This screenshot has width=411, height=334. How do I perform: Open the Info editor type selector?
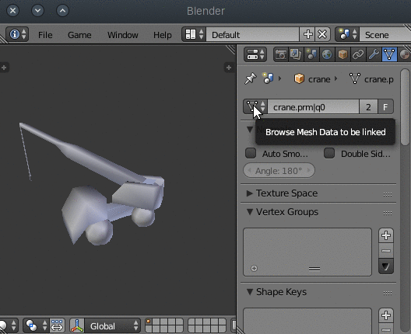coord(17,34)
